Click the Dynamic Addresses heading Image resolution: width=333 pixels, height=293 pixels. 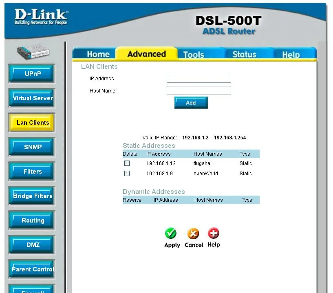[154, 192]
